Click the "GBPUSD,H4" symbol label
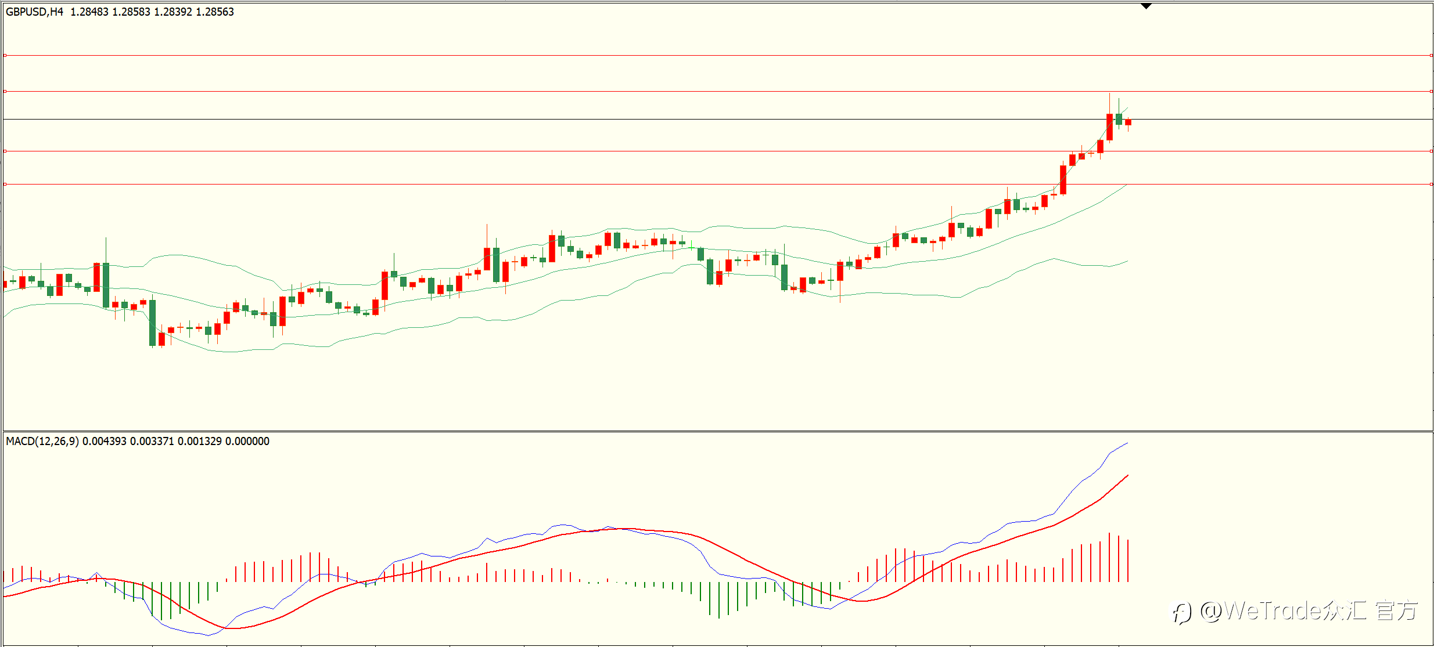This screenshot has width=1434, height=647. click(34, 12)
